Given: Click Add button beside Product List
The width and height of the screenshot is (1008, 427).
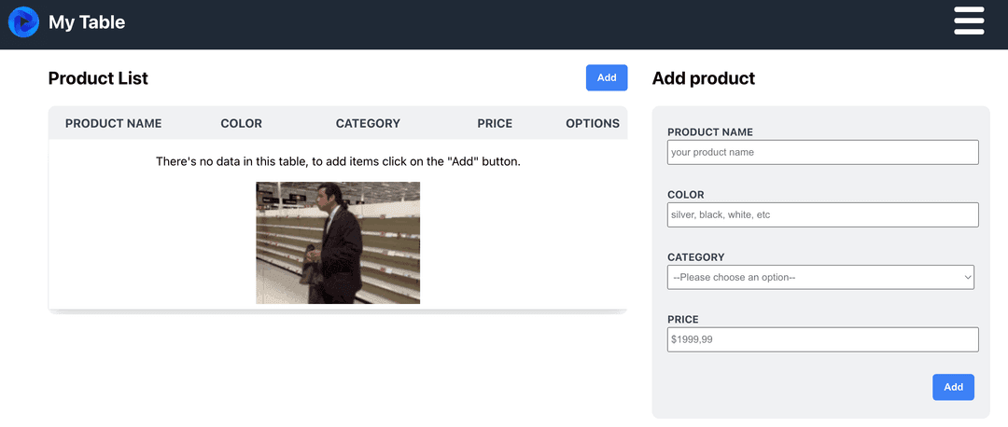Looking at the screenshot, I should click(x=607, y=77).
